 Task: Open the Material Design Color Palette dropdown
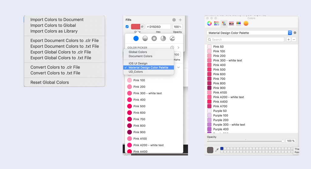(x=249, y=33)
